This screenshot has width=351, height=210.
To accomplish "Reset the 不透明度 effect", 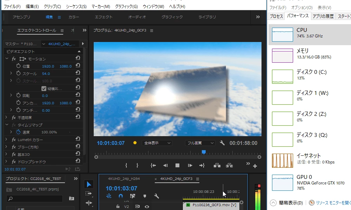I will point(78,117).
